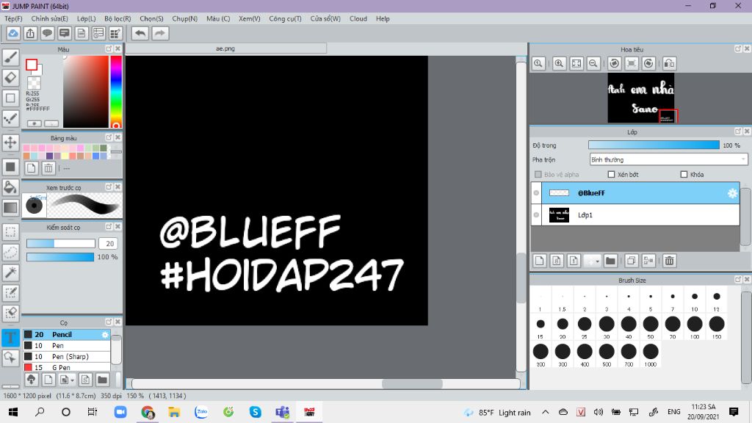Select the G Pen brush
752x423 pixels.
click(67, 367)
